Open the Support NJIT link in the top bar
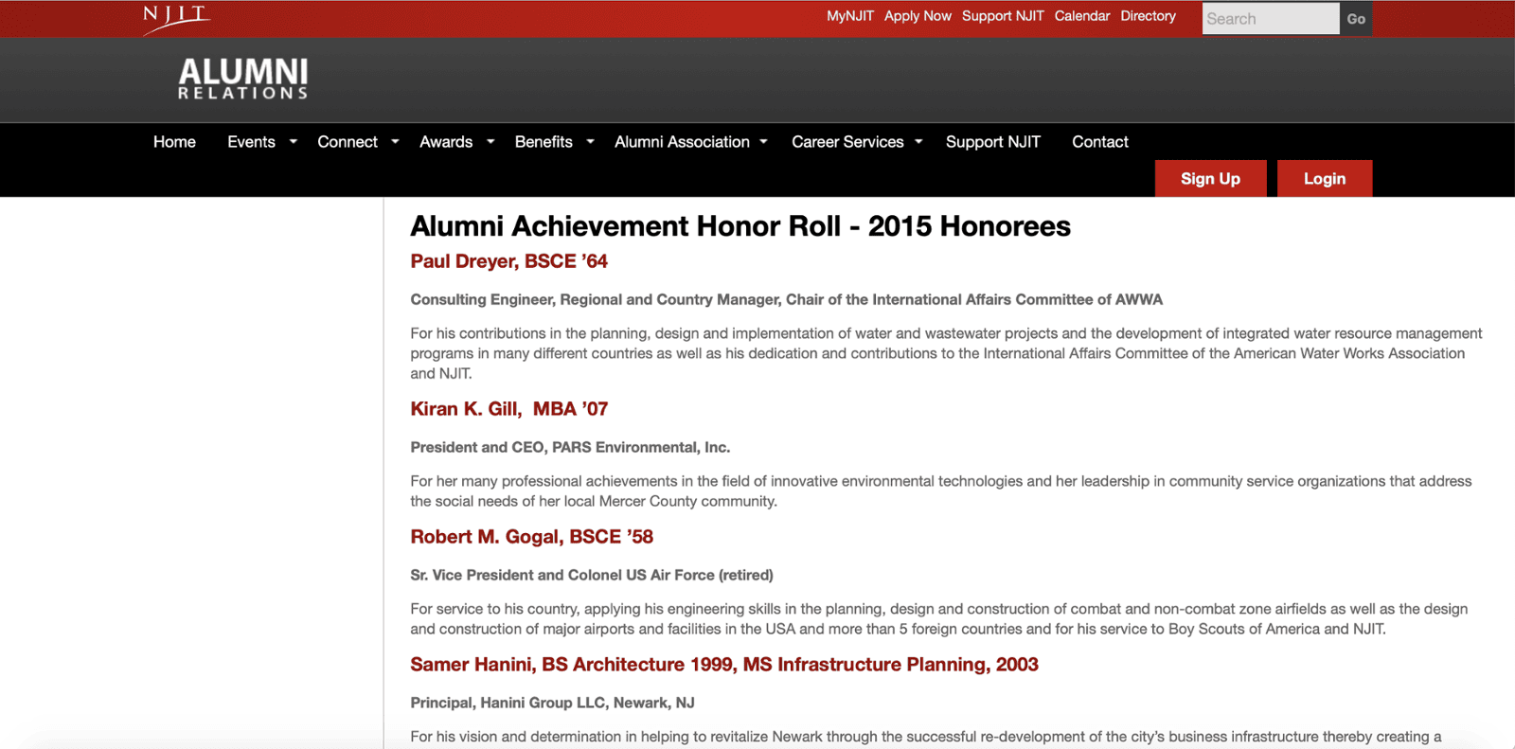The image size is (1515, 749). pyautogui.click(x=1003, y=16)
